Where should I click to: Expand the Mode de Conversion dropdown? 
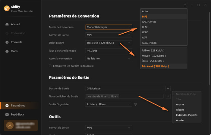pyautogui.click(x=109, y=27)
